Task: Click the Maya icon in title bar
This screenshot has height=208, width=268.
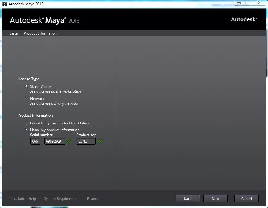Action: pos(5,4)
